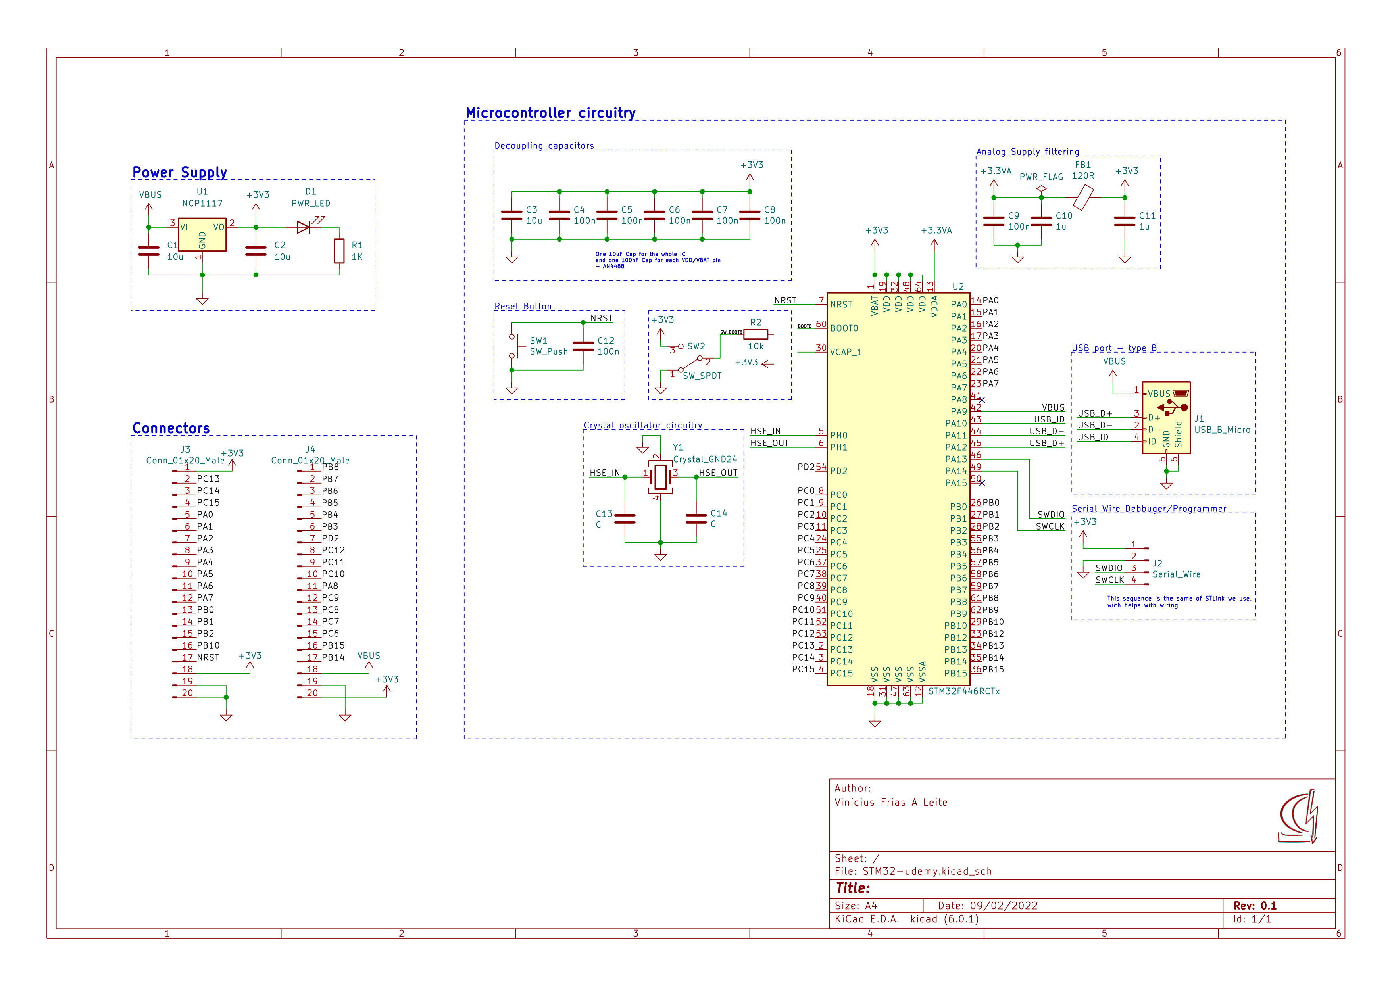Click the "Sheet: /" field

pos(856,858)
